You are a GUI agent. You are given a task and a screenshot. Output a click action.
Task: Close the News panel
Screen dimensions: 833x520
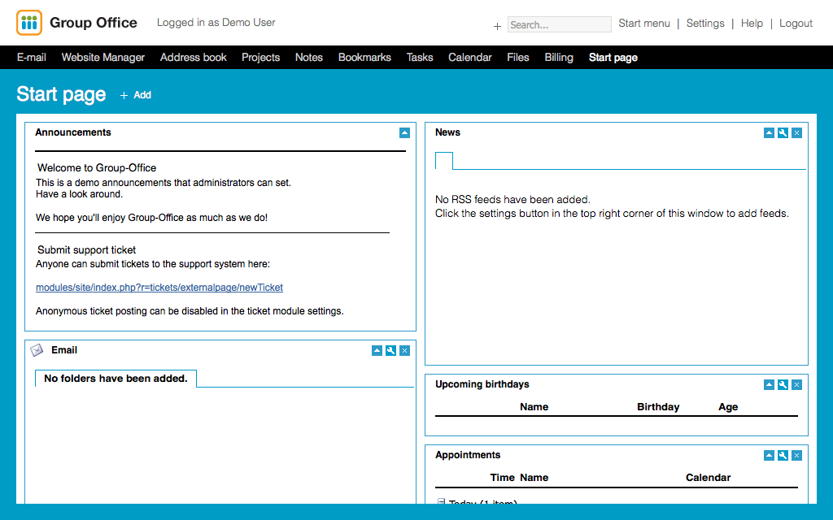(x=796, y=132)
